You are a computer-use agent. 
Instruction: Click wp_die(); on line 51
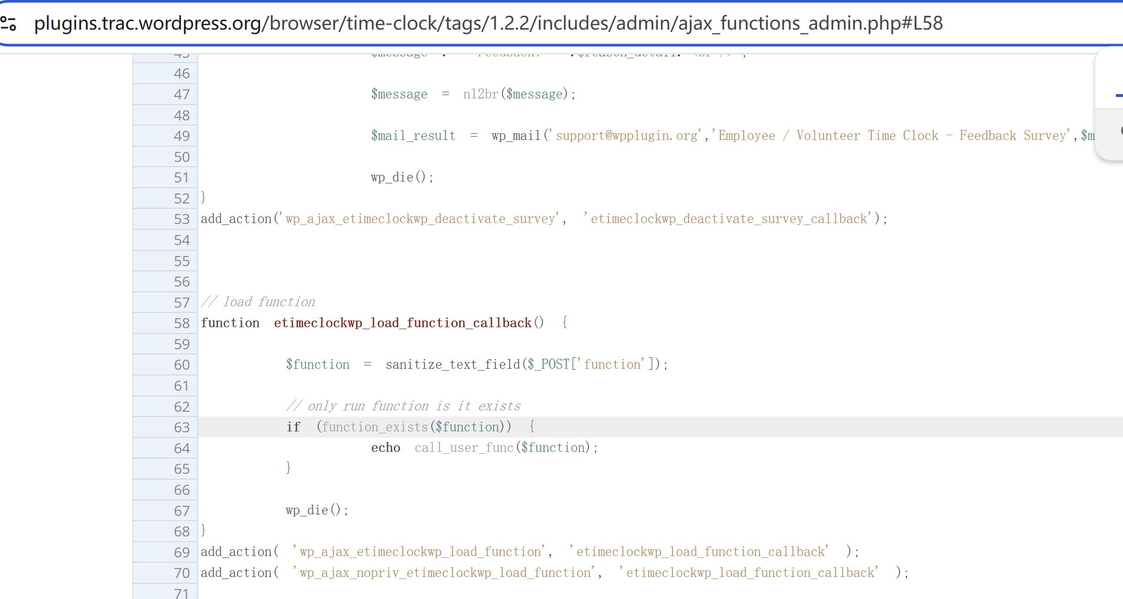coord(402,177)
